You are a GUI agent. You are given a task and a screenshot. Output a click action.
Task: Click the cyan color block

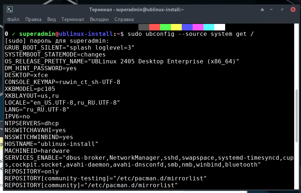(208, 27)
